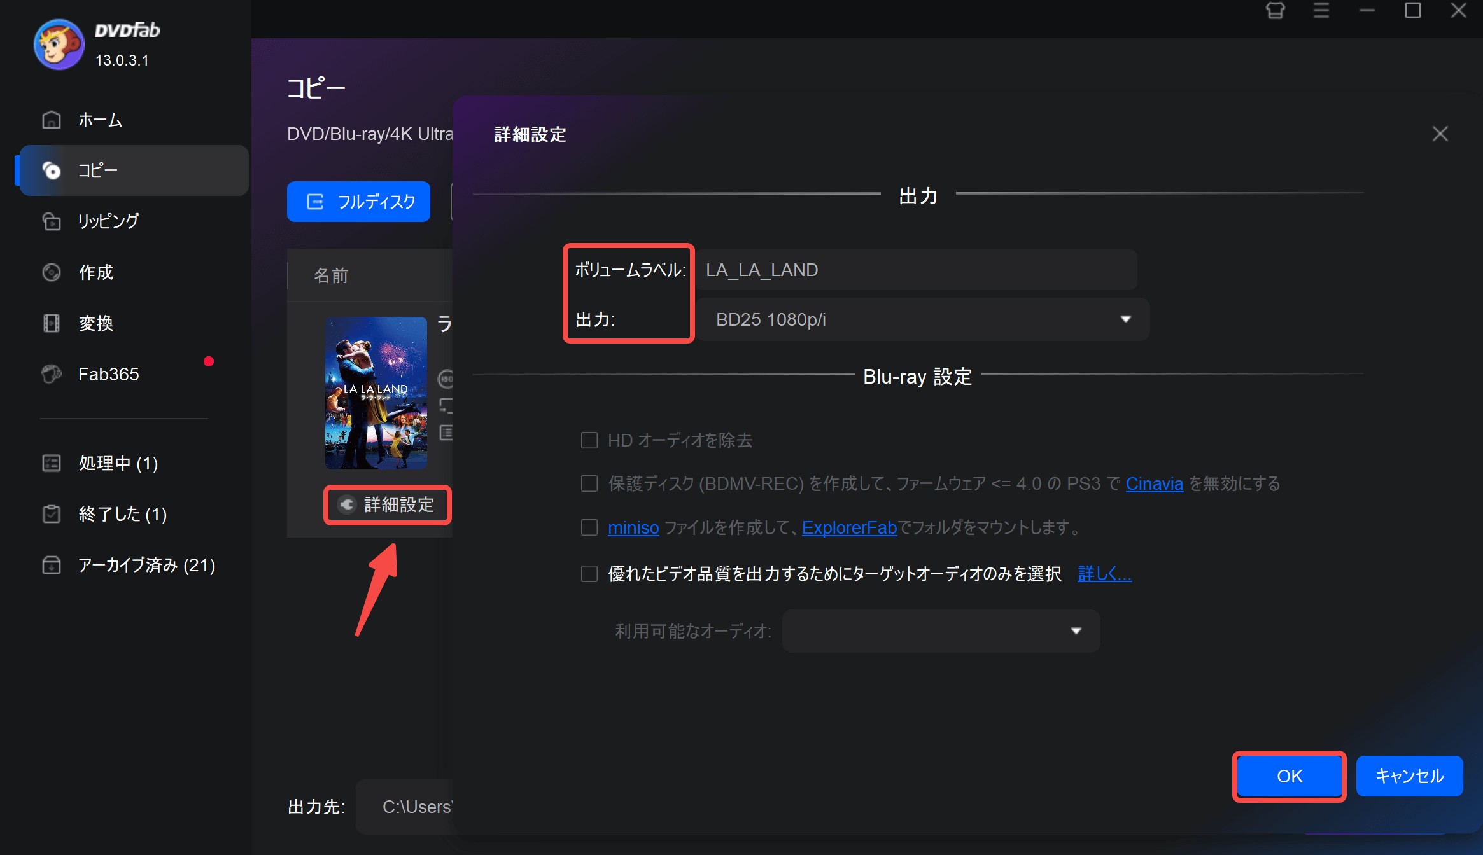Screen dimensions: 1483x855
Task: Click the archive box icon
Action: pyautogui.click(x=52, y=565)
